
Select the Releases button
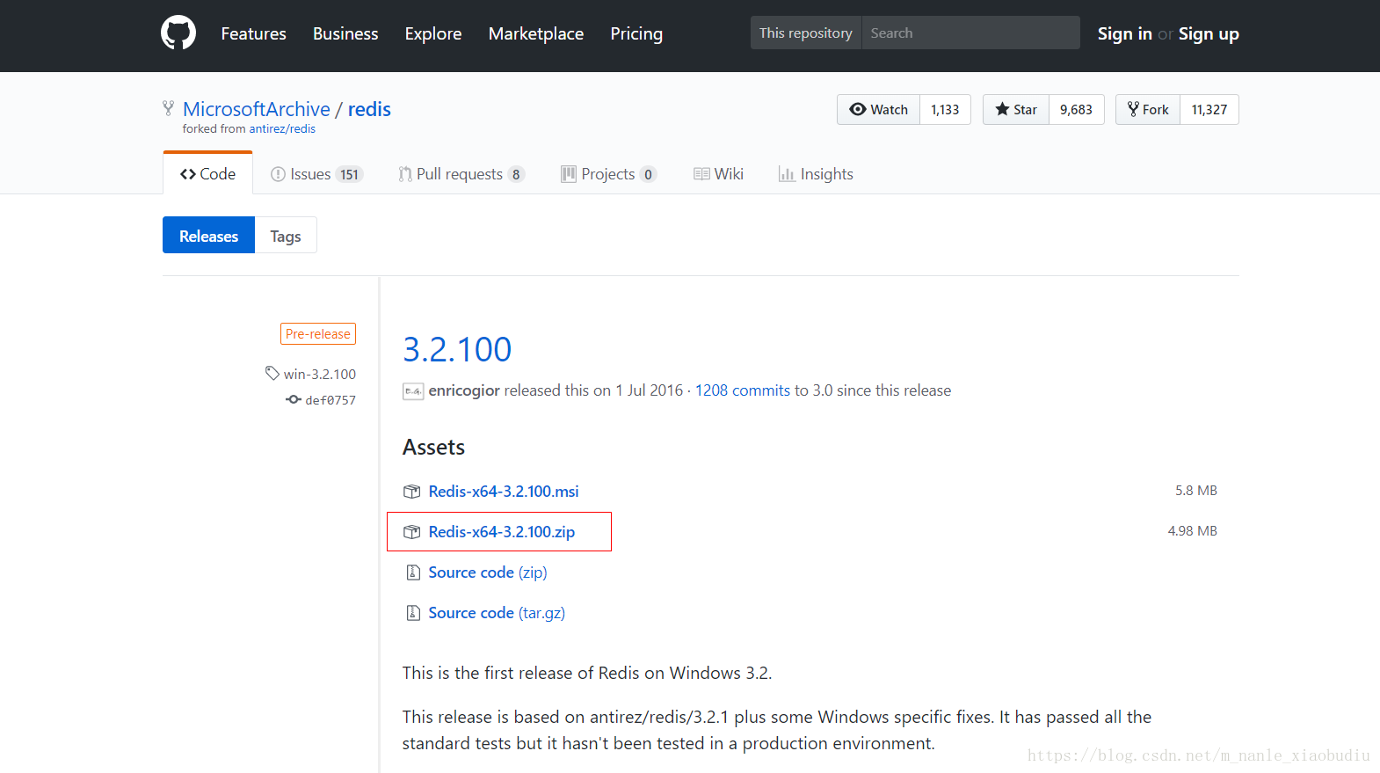pos(208,235)
